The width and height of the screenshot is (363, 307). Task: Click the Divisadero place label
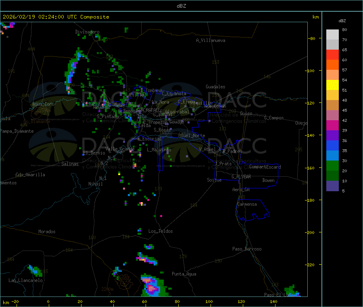tap(87, 32)
